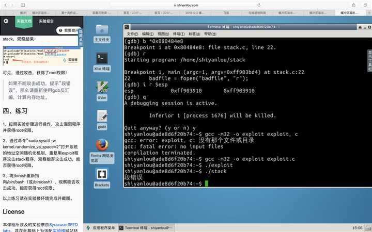The height and width of the screenshot is (232, 372).
Task: Open the 主文件夹 home folder icon
Action: [102, 34]
